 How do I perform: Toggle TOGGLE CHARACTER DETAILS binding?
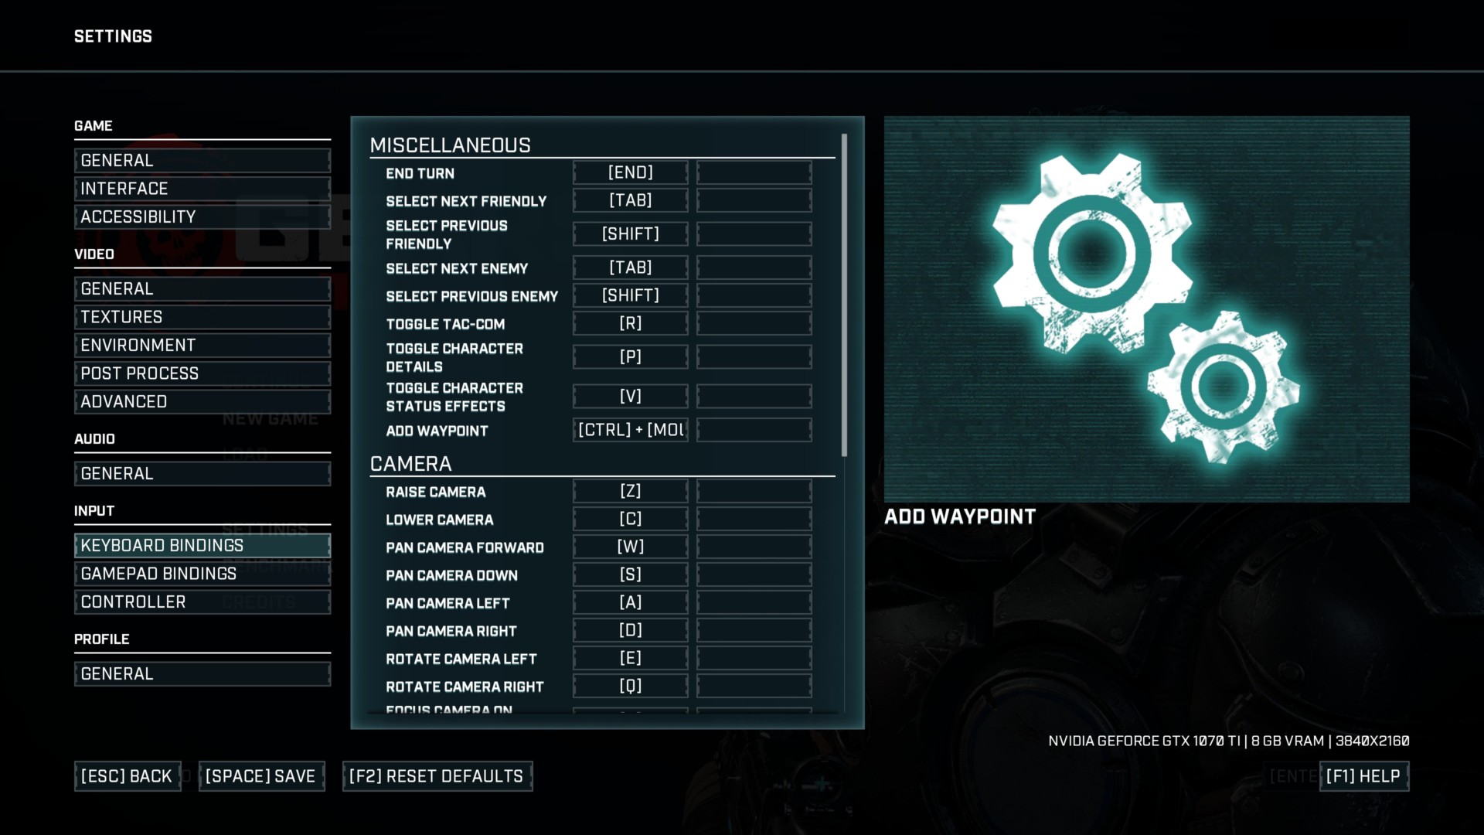629,356
